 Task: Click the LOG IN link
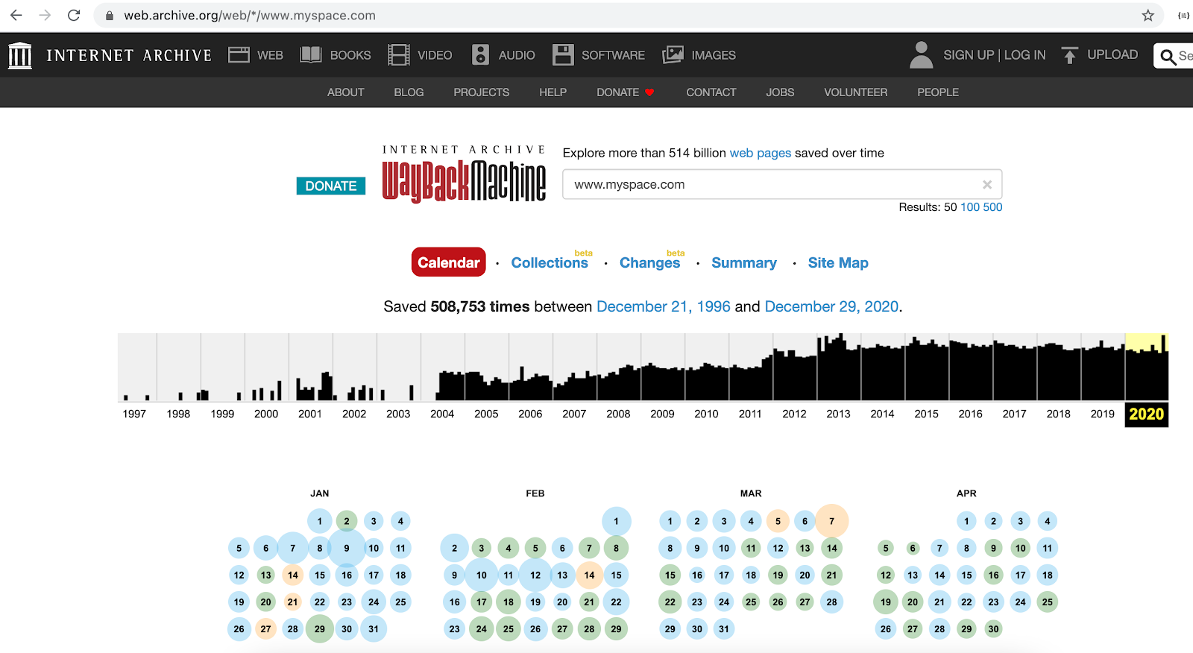(1024, 55)
